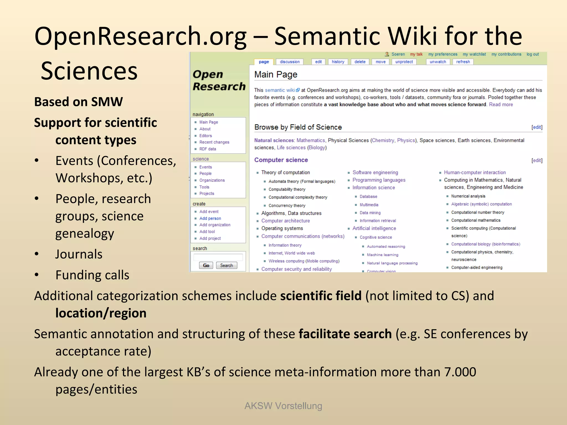The width and height of the screenshot is (567, 425).
Task: Open my watchlist link
Action: coord(474,54)
